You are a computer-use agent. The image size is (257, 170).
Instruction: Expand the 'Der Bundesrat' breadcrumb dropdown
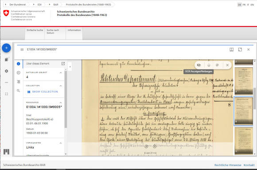point(6,4)
